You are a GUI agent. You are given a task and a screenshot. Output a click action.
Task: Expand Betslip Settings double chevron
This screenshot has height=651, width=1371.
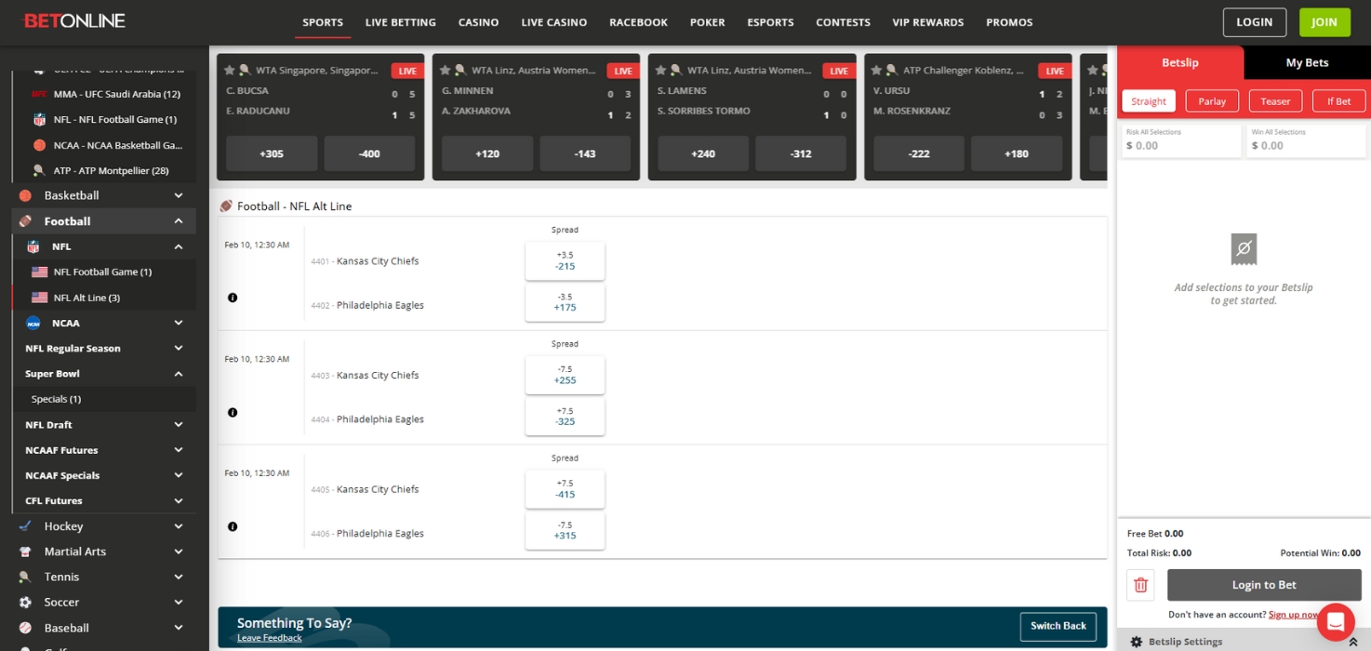tap(1353, 642)
